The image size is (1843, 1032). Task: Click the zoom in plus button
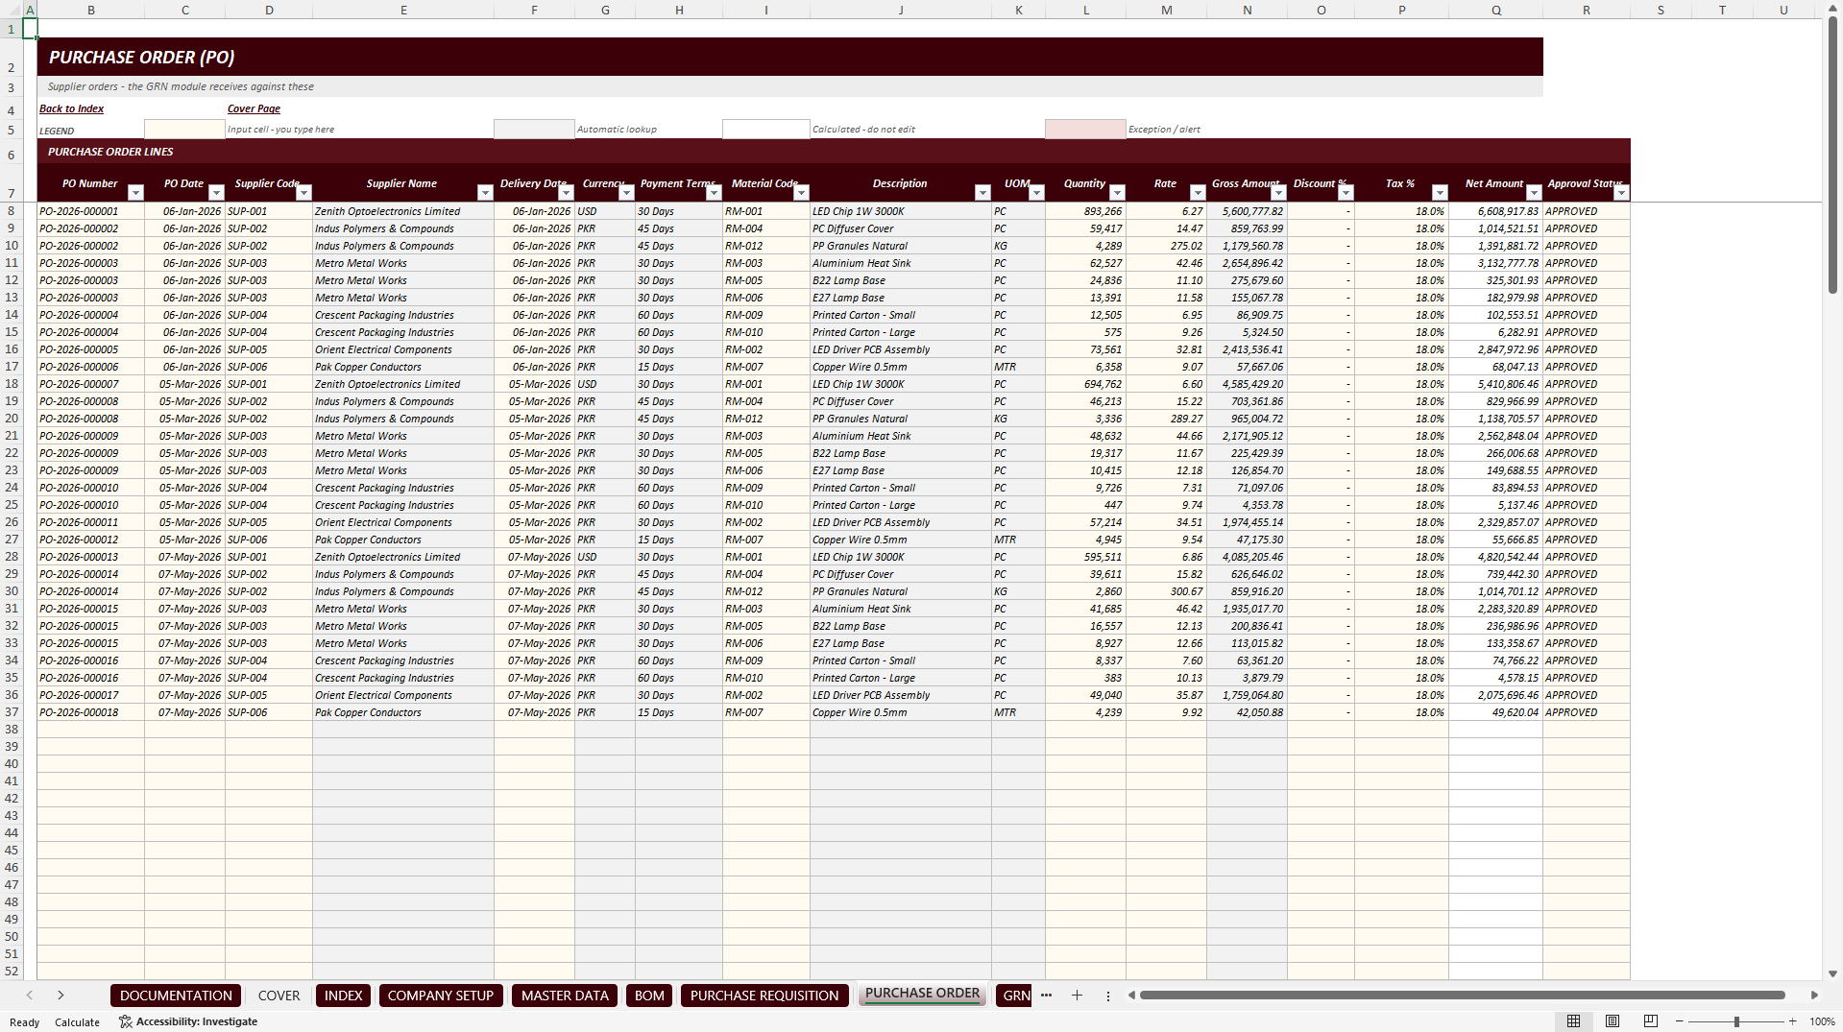coord(1792,1021)
